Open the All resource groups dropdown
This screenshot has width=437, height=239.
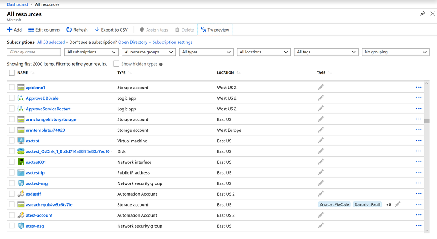click(148, 52)
